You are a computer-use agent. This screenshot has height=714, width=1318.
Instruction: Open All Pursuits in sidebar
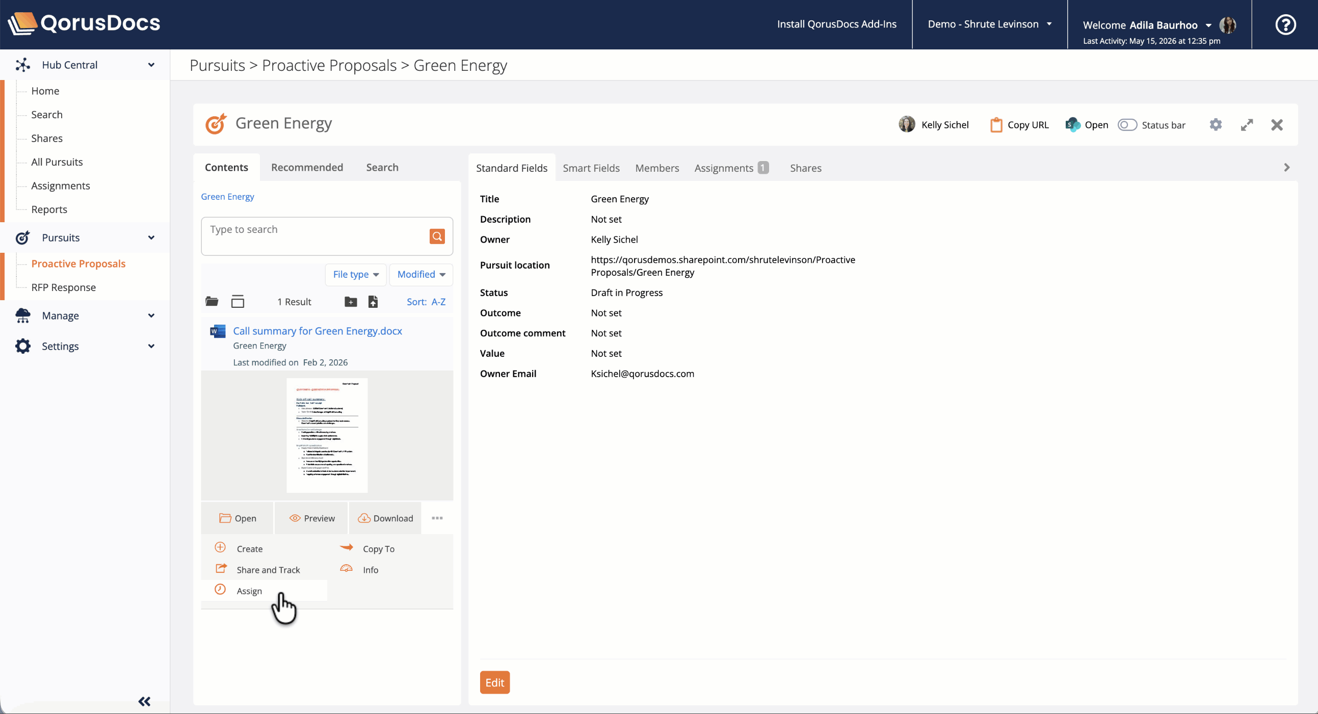click(x=57, y=162)
